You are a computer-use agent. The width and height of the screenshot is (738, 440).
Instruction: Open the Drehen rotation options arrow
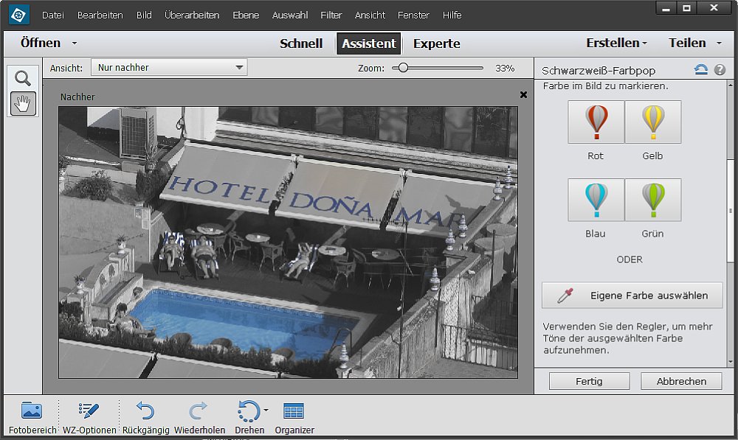(266, 410)
